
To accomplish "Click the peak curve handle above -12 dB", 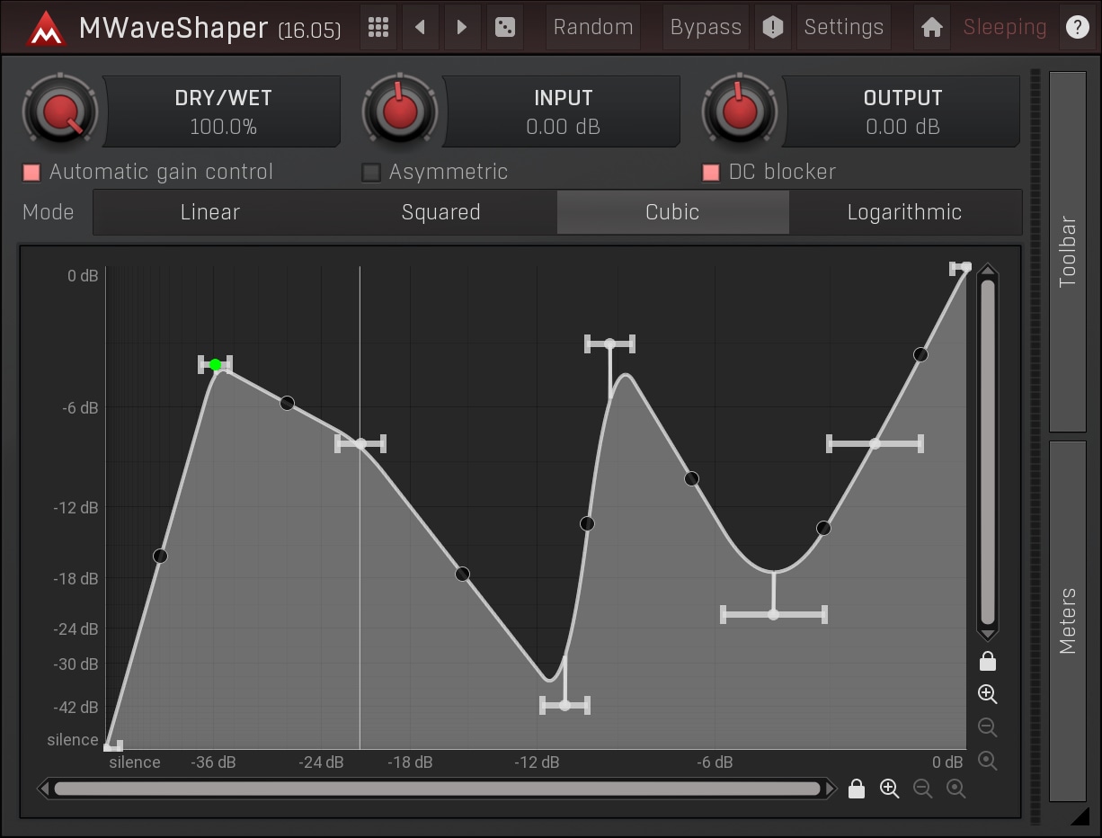I will [609, 343].
